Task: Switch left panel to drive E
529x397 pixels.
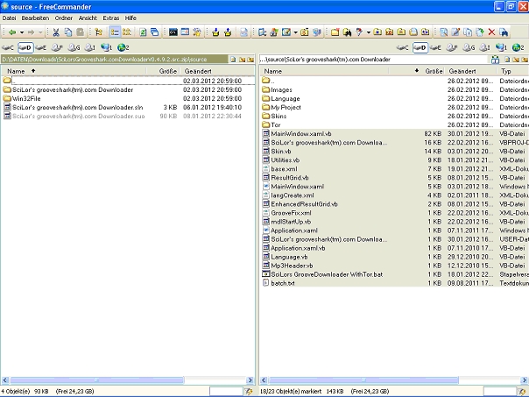Action: 41,47
